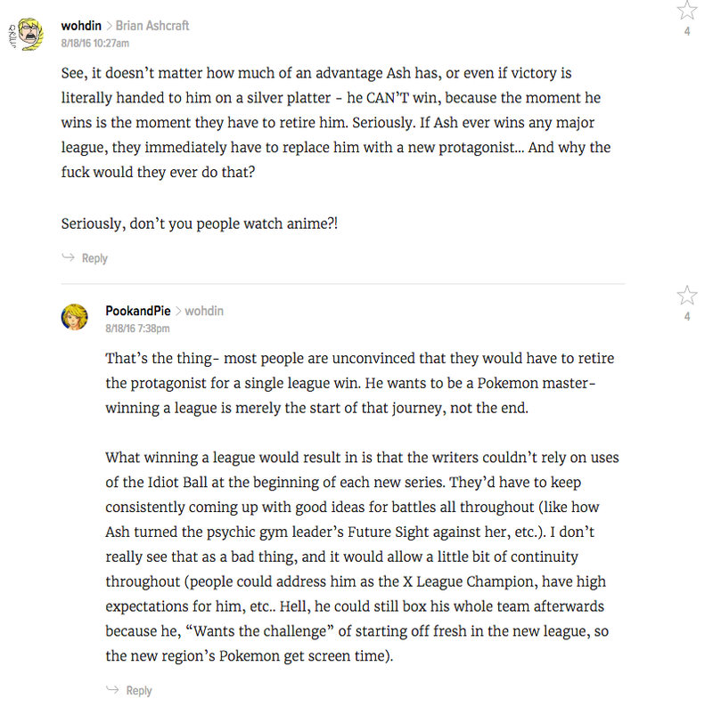Click chevron between wohdin and Brian Ashcraft
The image size is (713, 707).
109,26
